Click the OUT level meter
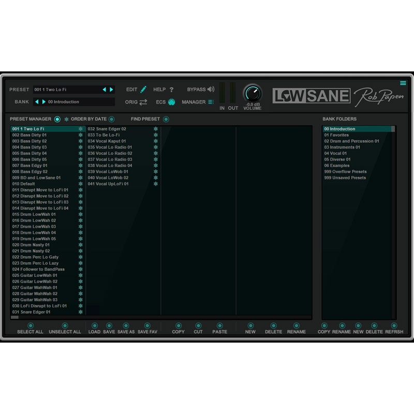 tap(232, 93)
